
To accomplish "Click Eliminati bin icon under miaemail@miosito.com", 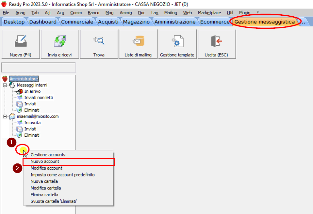I will 19,135.
